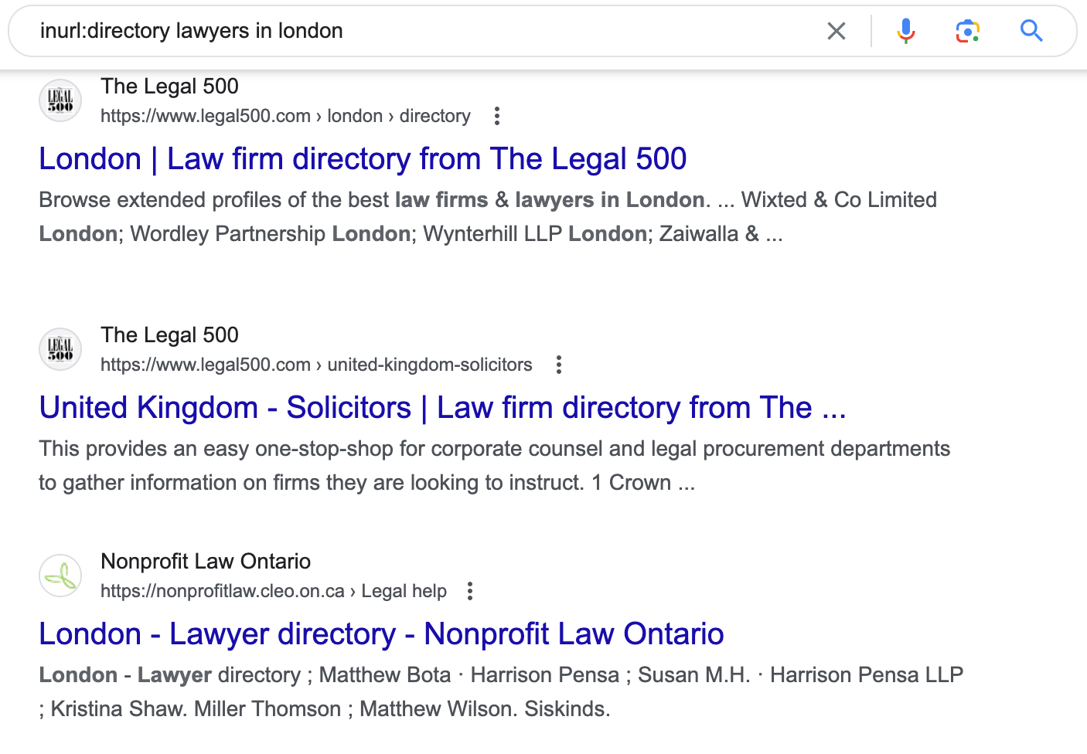Screen dimensions: 1087x754
Task: Click Legal 500 favicon on second result
Action: (x=60, y=349)
